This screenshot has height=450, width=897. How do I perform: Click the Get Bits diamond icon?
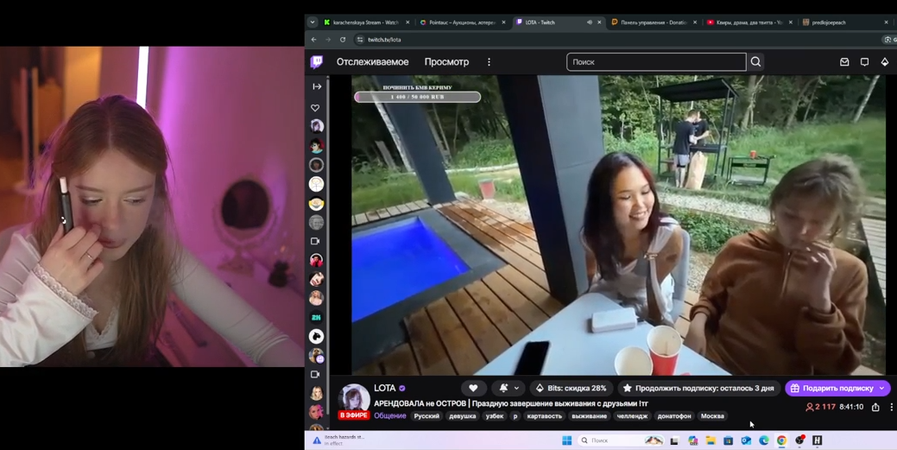point(884,62)
